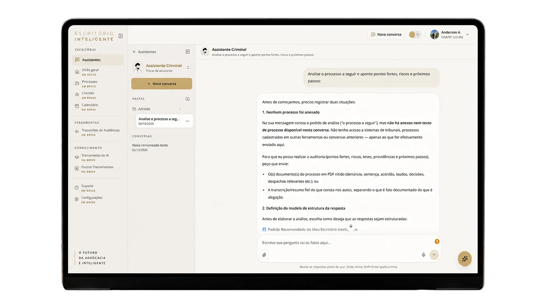Click the Processos folder icon in sidebar
Image resolution: width=540 pixels, height=305 pixels.
point(77,83)
